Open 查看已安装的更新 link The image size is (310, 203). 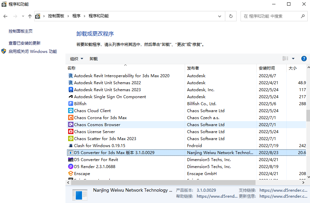(25, 43)
